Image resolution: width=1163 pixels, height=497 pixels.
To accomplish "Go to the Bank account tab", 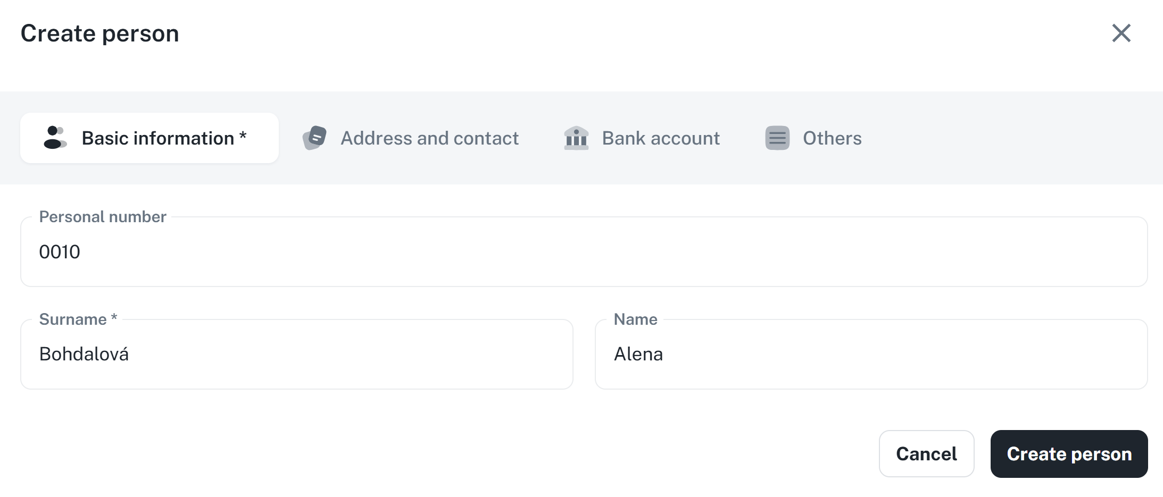I will coord(660,138).
